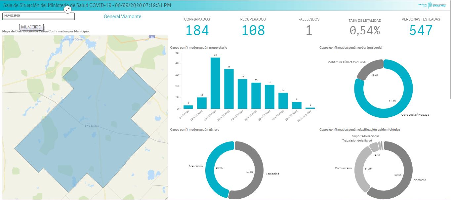Select the 30 a 39 Años bar

[229, 89]
